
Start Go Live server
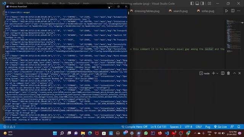tap(220, 127)
